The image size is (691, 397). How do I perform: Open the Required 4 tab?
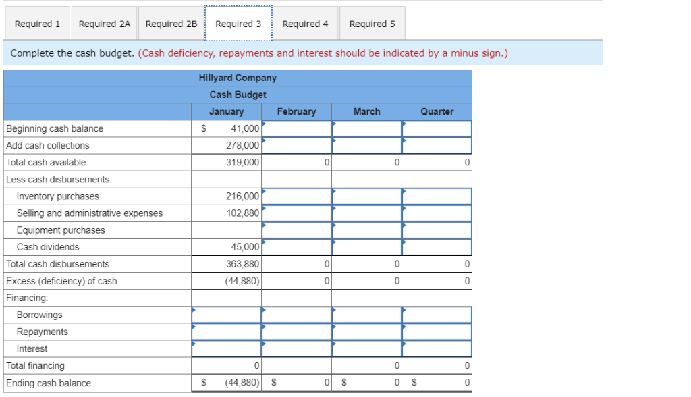pos(306,23)
